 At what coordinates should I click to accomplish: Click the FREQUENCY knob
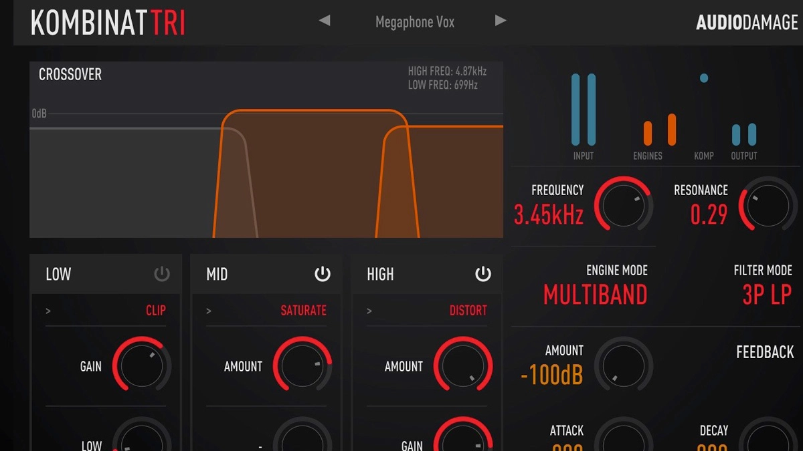pyautogui.click(x=624, y=206)
